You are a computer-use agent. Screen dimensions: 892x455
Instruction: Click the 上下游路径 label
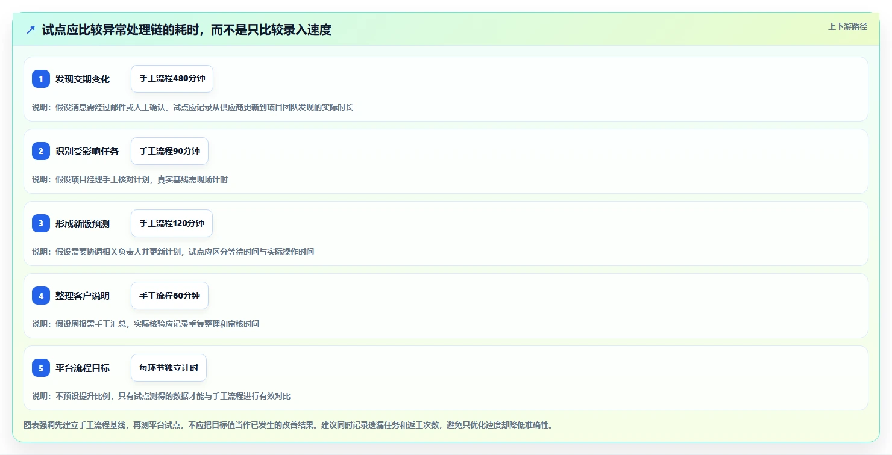click(x=847, y=26)
